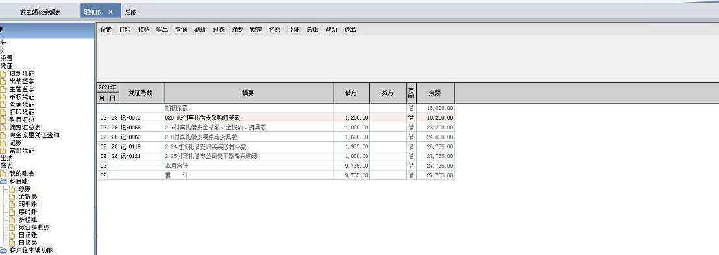Click the 凭证 toolbar button

point(293,30)
